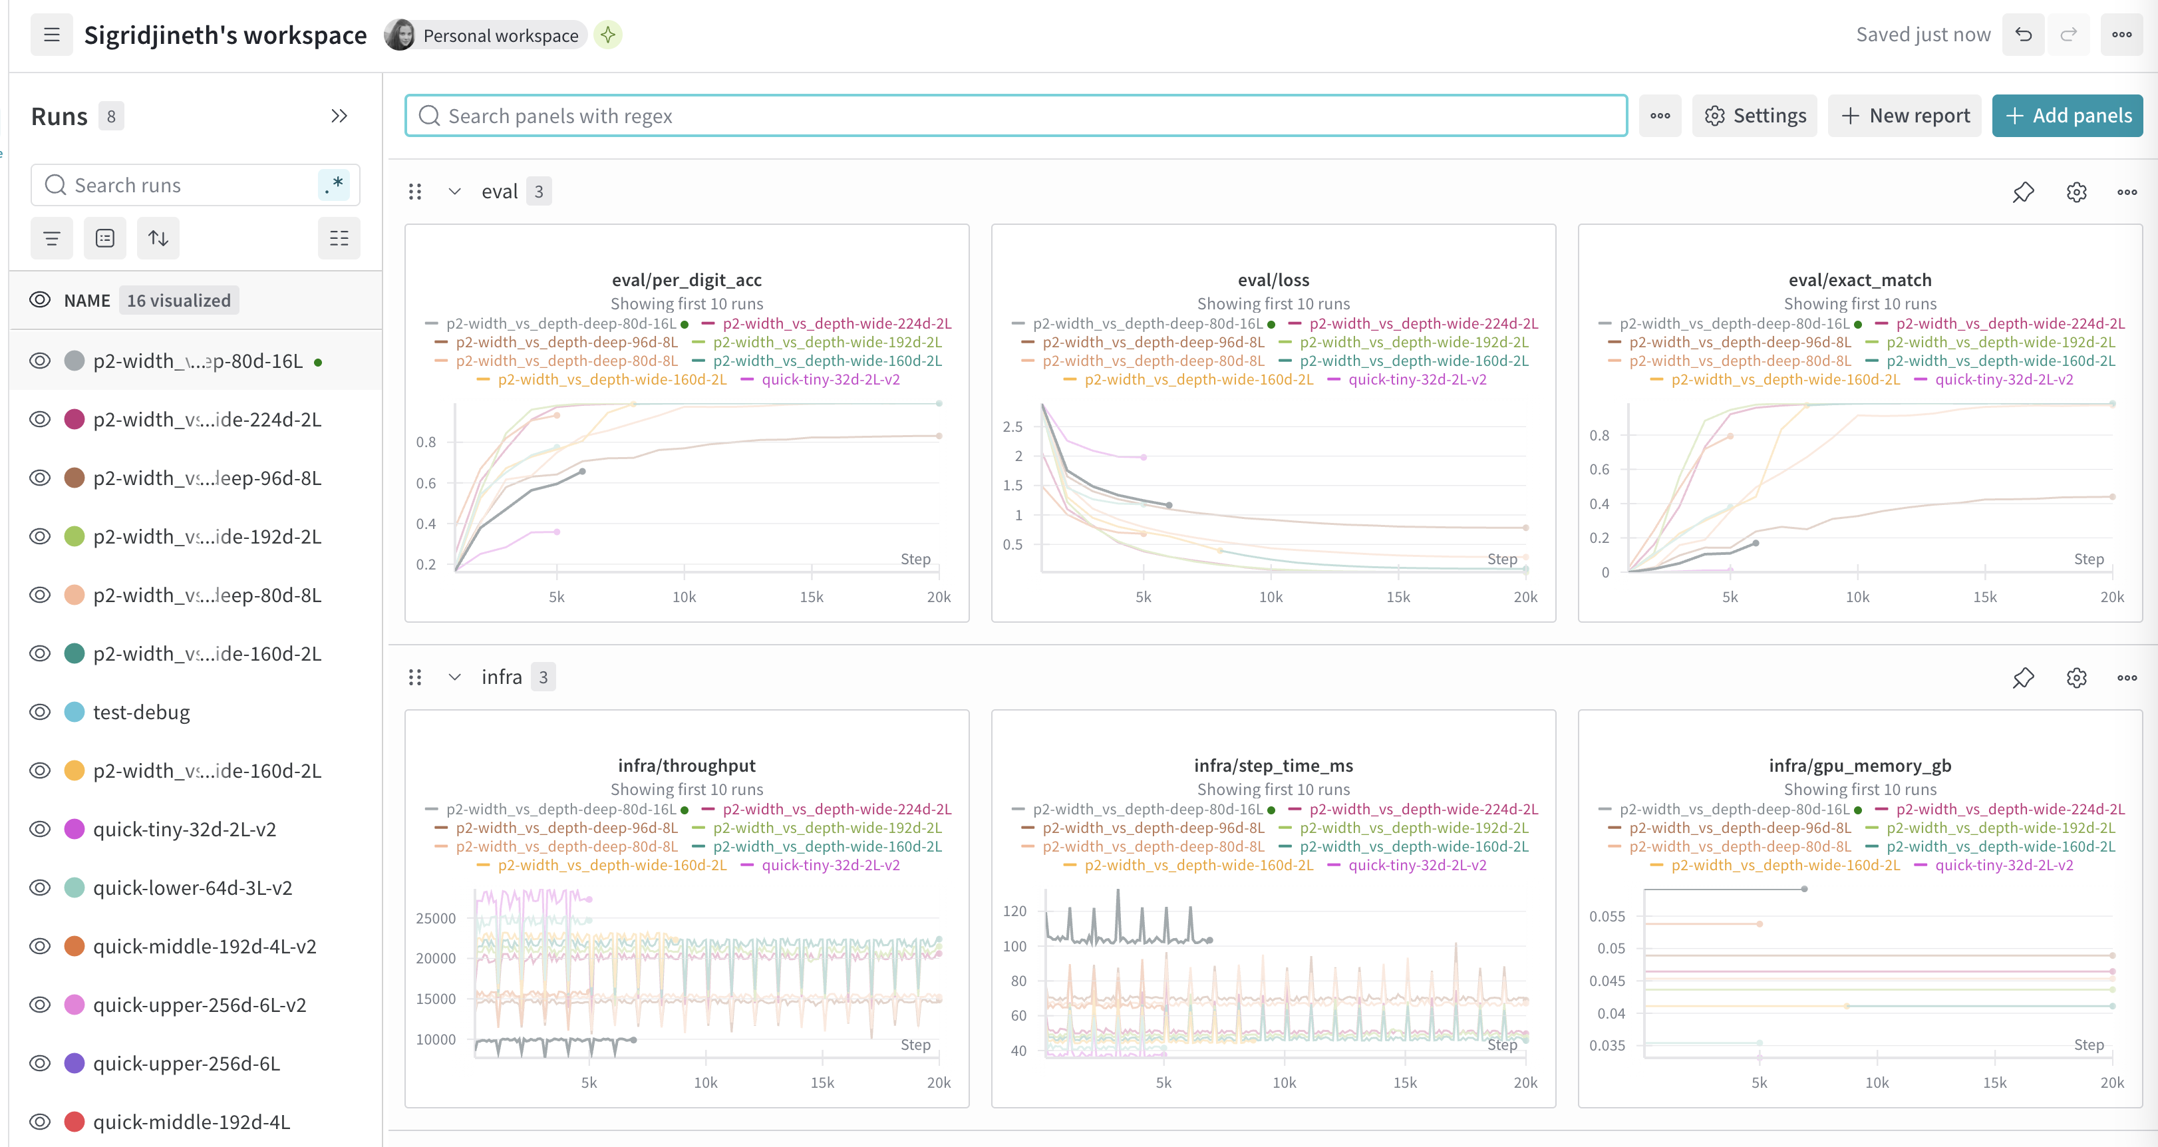
Task: Collapse the eval section
Action: [x=454, y=192]
